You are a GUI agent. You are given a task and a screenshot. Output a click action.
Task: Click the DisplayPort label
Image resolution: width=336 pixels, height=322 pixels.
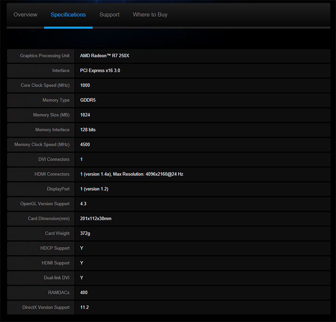[58, 189]
